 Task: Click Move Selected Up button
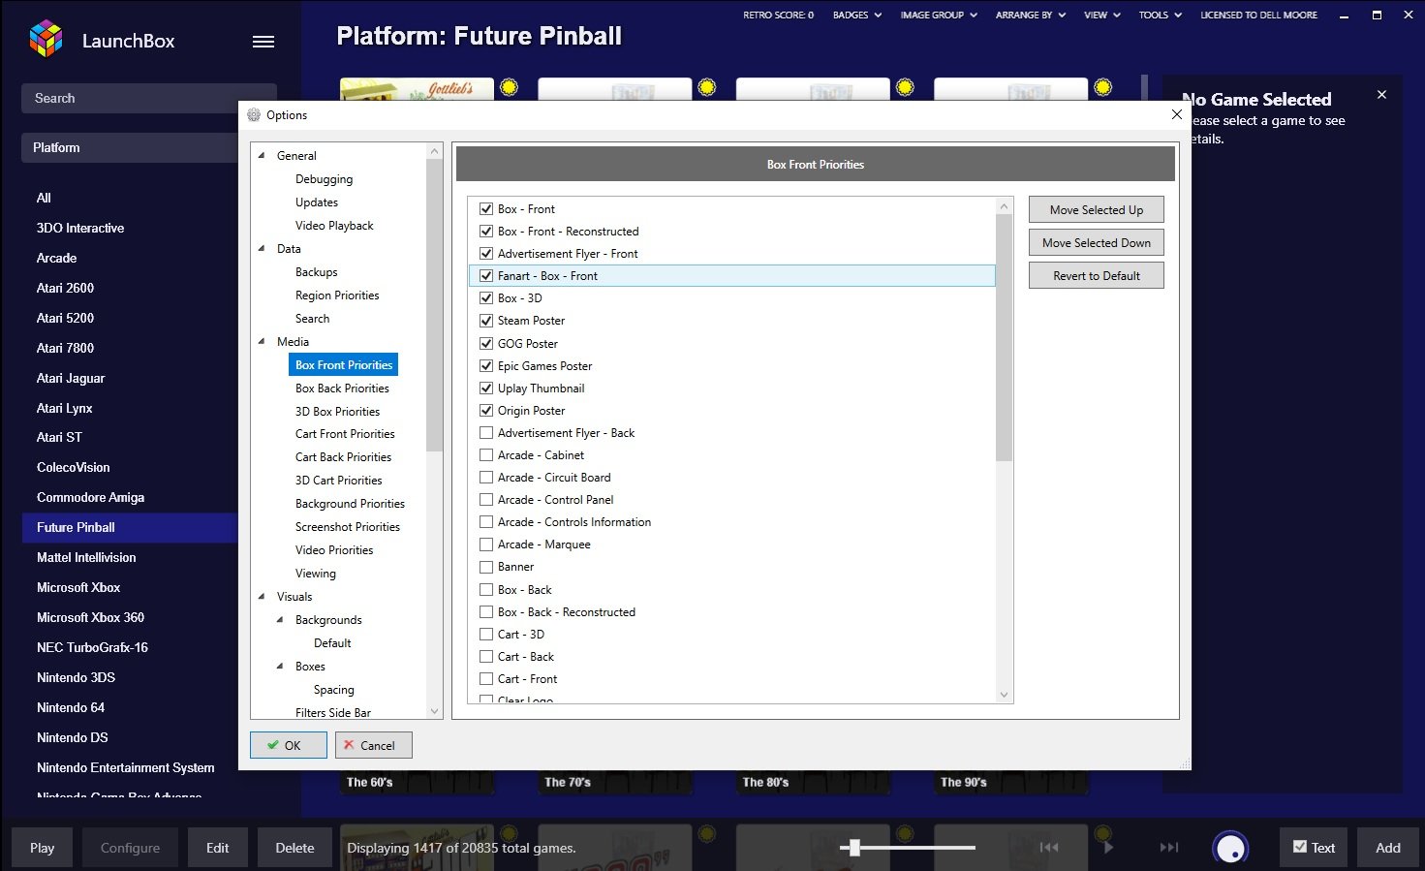click(x=1096, y=209)
